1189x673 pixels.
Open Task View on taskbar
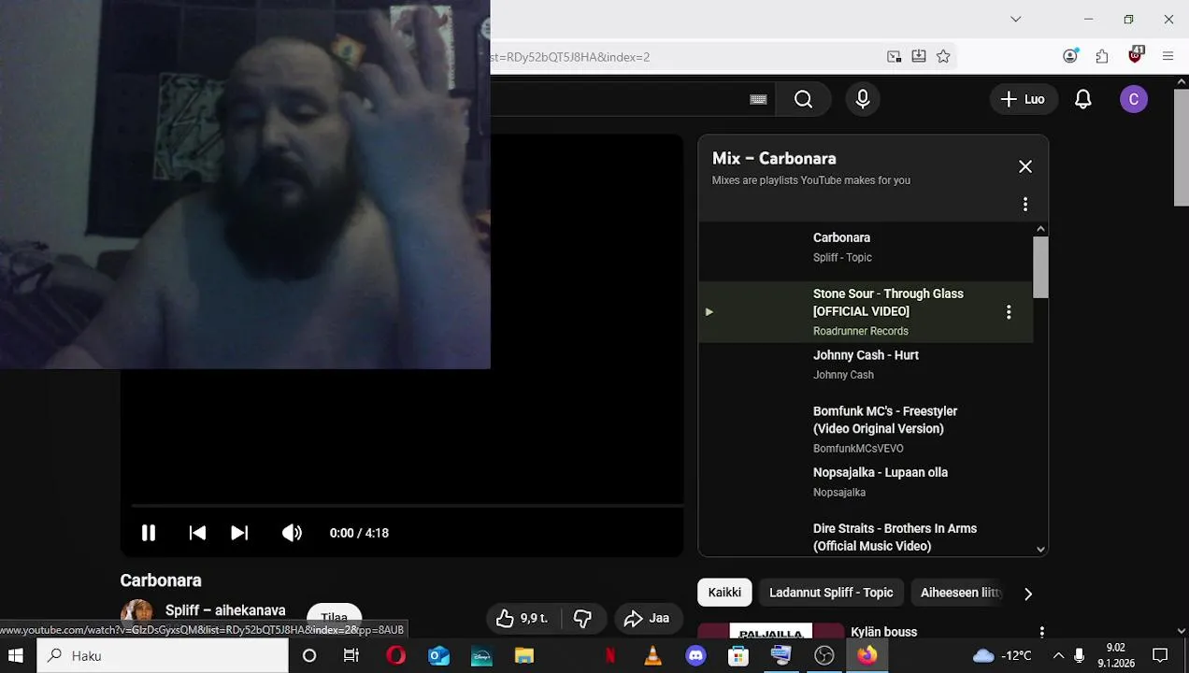(351, 655)
